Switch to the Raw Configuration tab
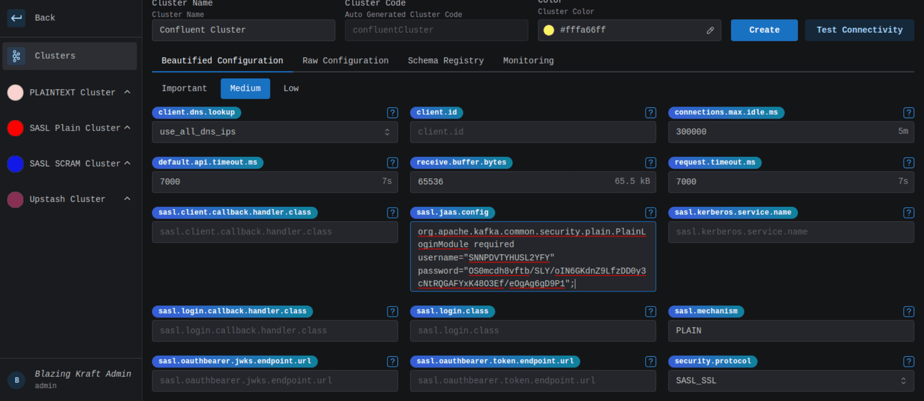 click(x=345, y=61)
